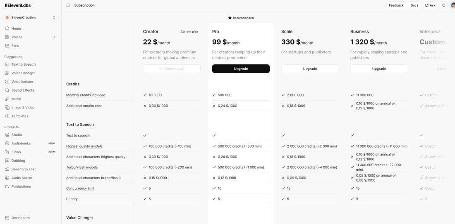Click the Business plan Upgrade button

click(379, 69)
